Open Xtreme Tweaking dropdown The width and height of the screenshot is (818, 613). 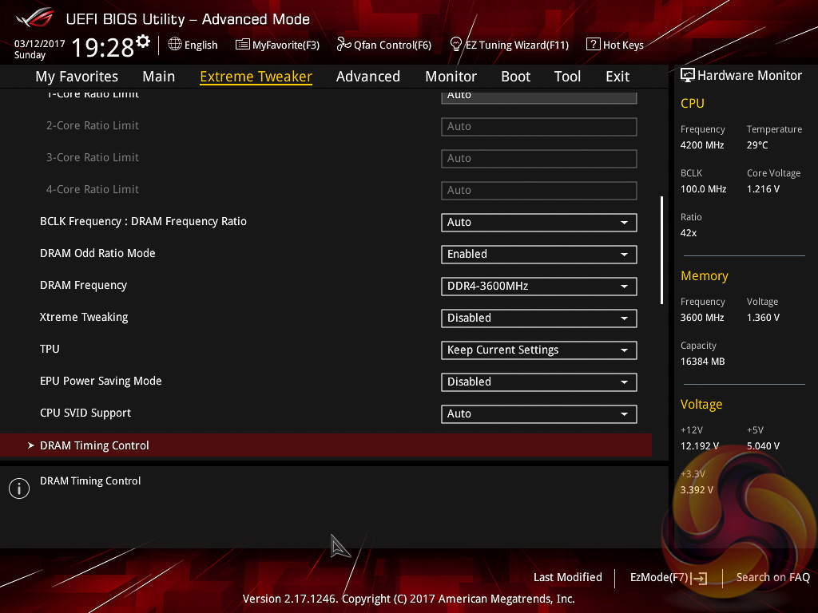(539, 318)
